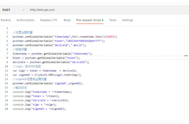The width and height of the screenshot is (189, 124).
Task: Open the Tests tab
Action: (x=113, y=20)
